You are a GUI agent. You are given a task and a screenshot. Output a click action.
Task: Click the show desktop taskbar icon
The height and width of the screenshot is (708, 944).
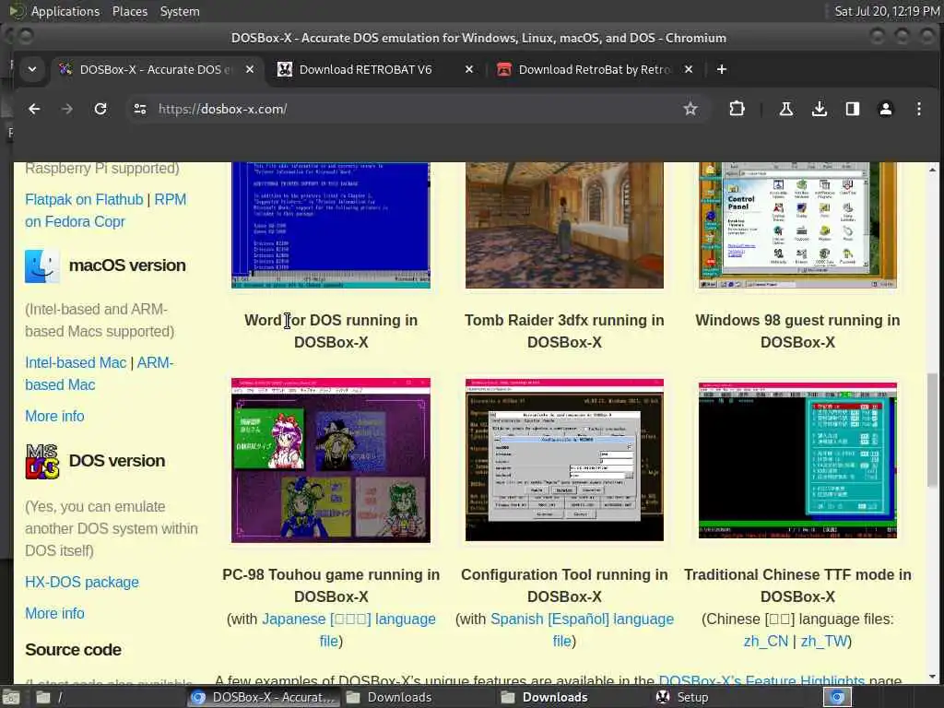11,697
